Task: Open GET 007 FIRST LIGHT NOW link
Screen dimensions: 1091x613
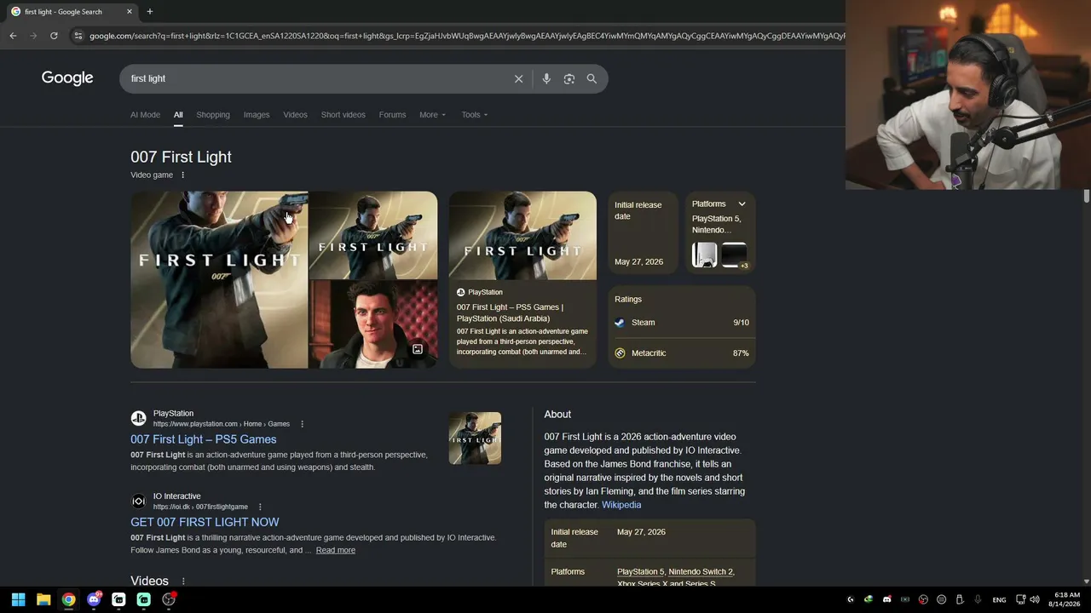Action: coord(205,522)
